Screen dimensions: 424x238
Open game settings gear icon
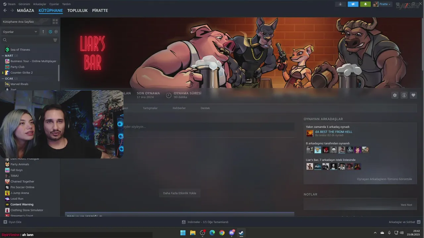click(x=395, y=95)
